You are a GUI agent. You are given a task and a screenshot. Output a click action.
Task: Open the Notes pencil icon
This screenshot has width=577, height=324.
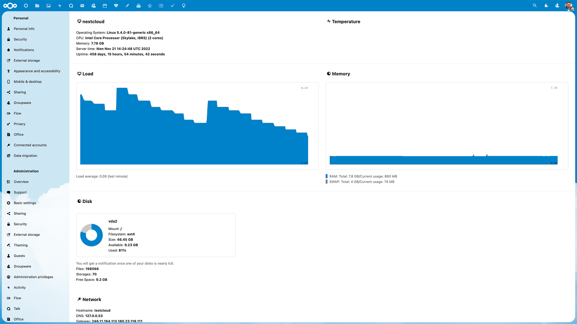click(x=127, y=5)
